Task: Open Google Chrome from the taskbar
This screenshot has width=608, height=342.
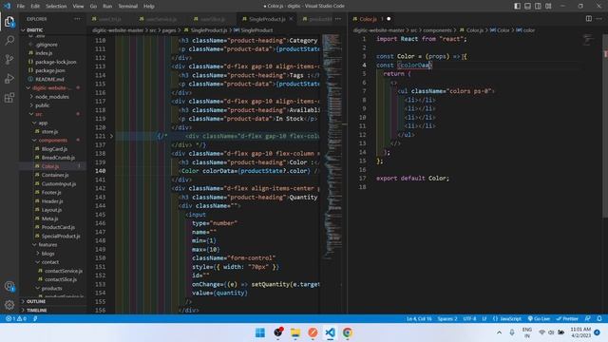Action: coord(348,332)
